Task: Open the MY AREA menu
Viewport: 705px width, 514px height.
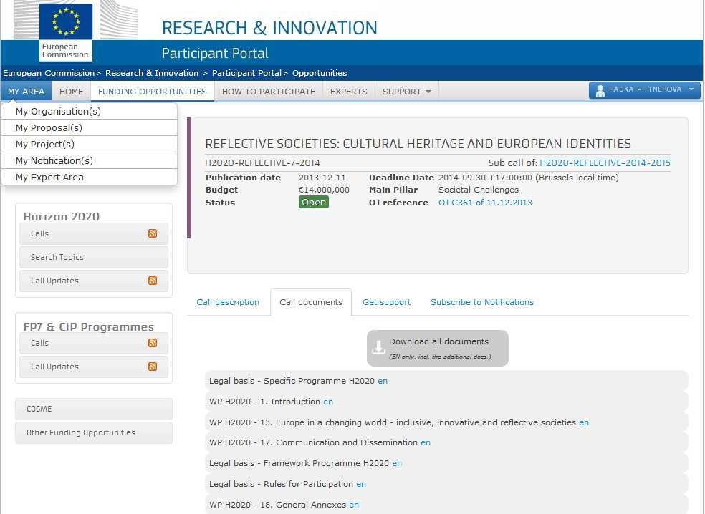Action: coord(26,92)
